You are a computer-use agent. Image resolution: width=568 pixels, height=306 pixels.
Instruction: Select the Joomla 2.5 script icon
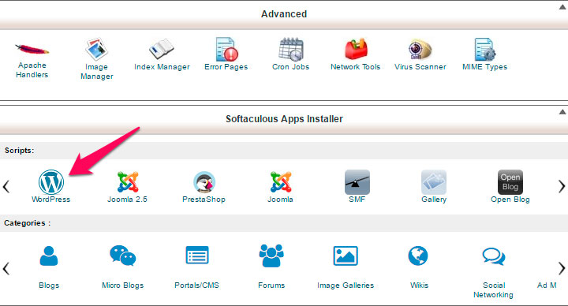[128, 182]
